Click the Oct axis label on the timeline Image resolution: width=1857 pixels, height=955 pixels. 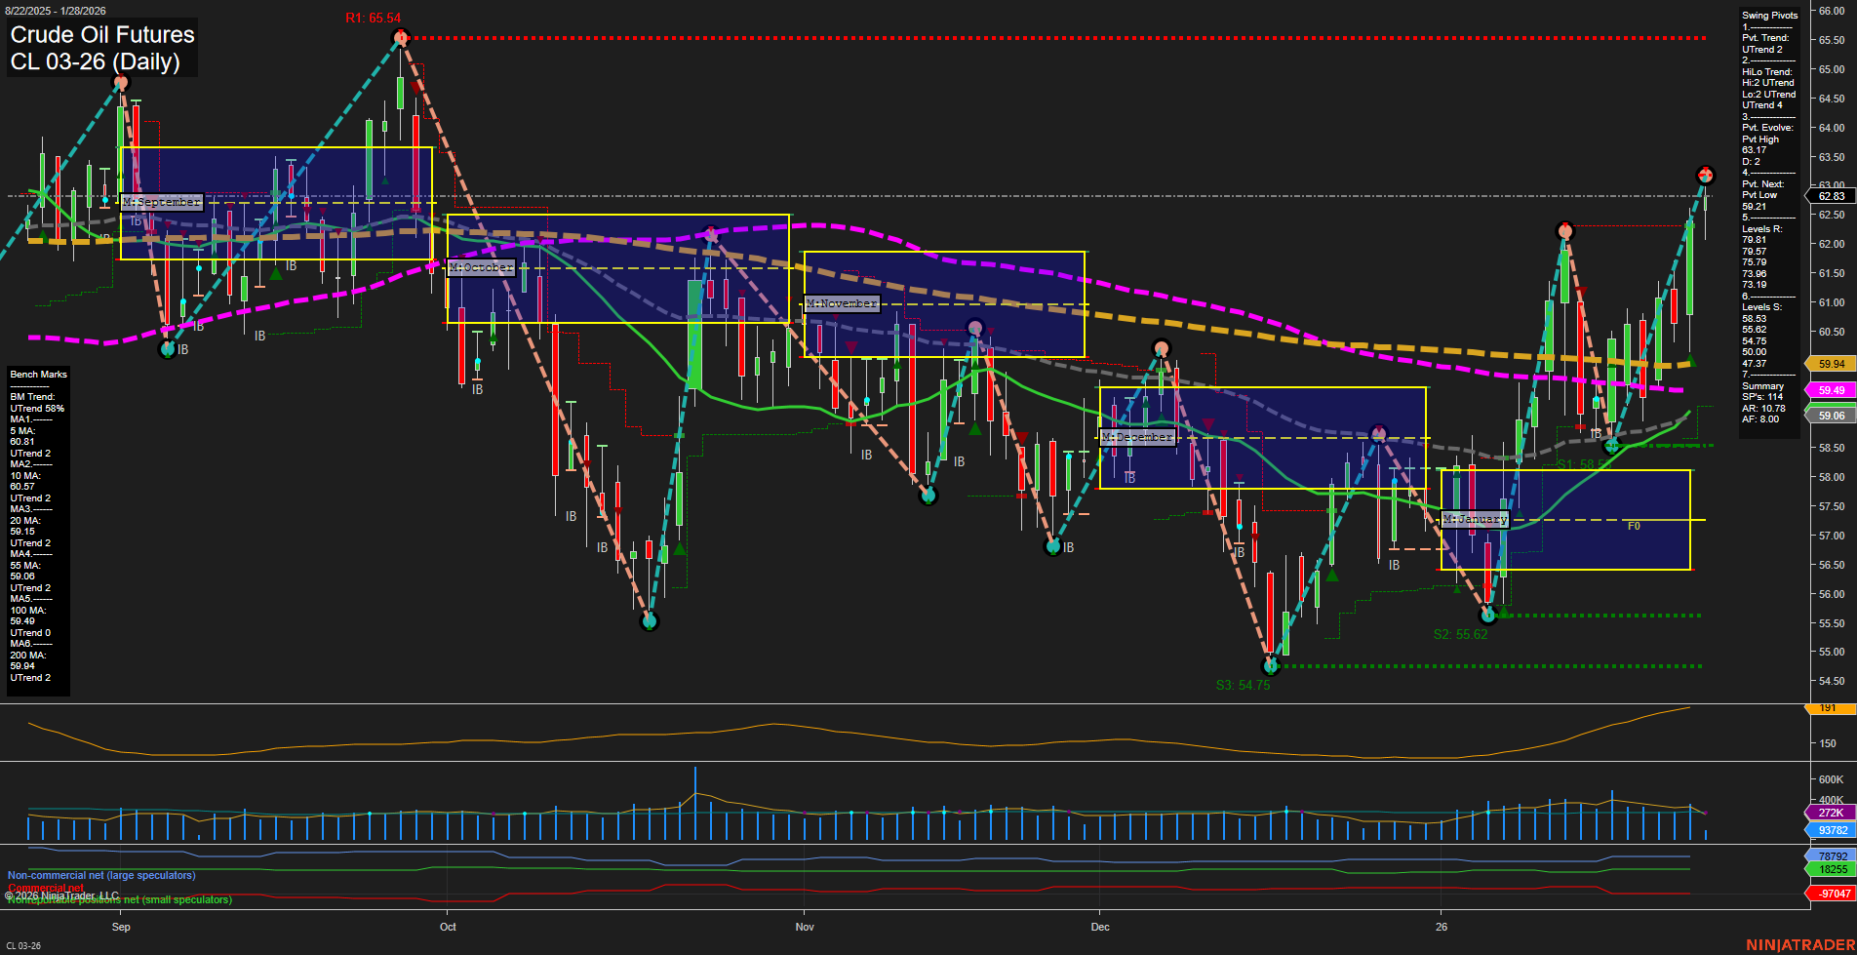pos(447,928)
